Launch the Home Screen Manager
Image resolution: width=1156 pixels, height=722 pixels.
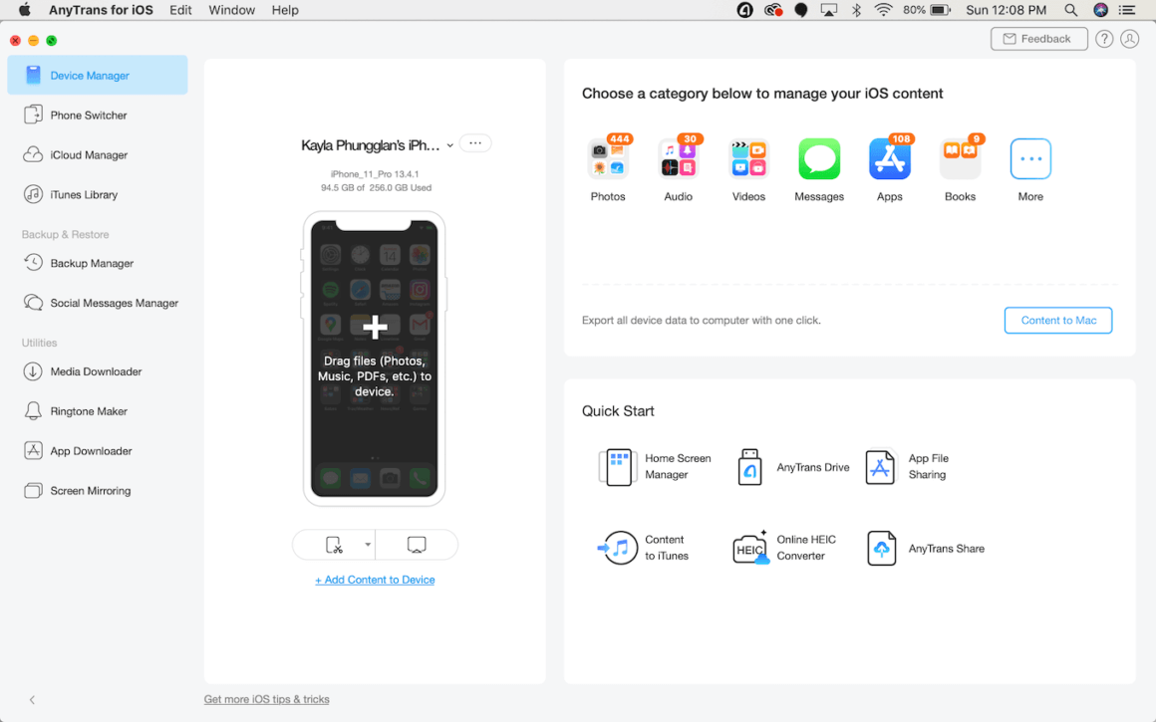[x=618, y=467]
